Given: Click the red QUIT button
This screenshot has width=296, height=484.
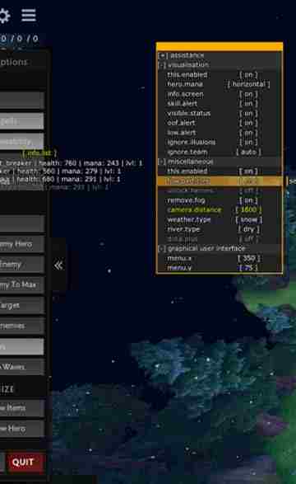Looking at the screenshot, I should pyautogui.click(x=22, y=462).
